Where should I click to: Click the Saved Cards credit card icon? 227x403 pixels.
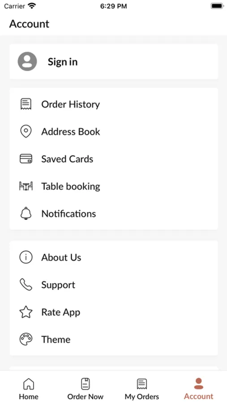tap(26, 159)
